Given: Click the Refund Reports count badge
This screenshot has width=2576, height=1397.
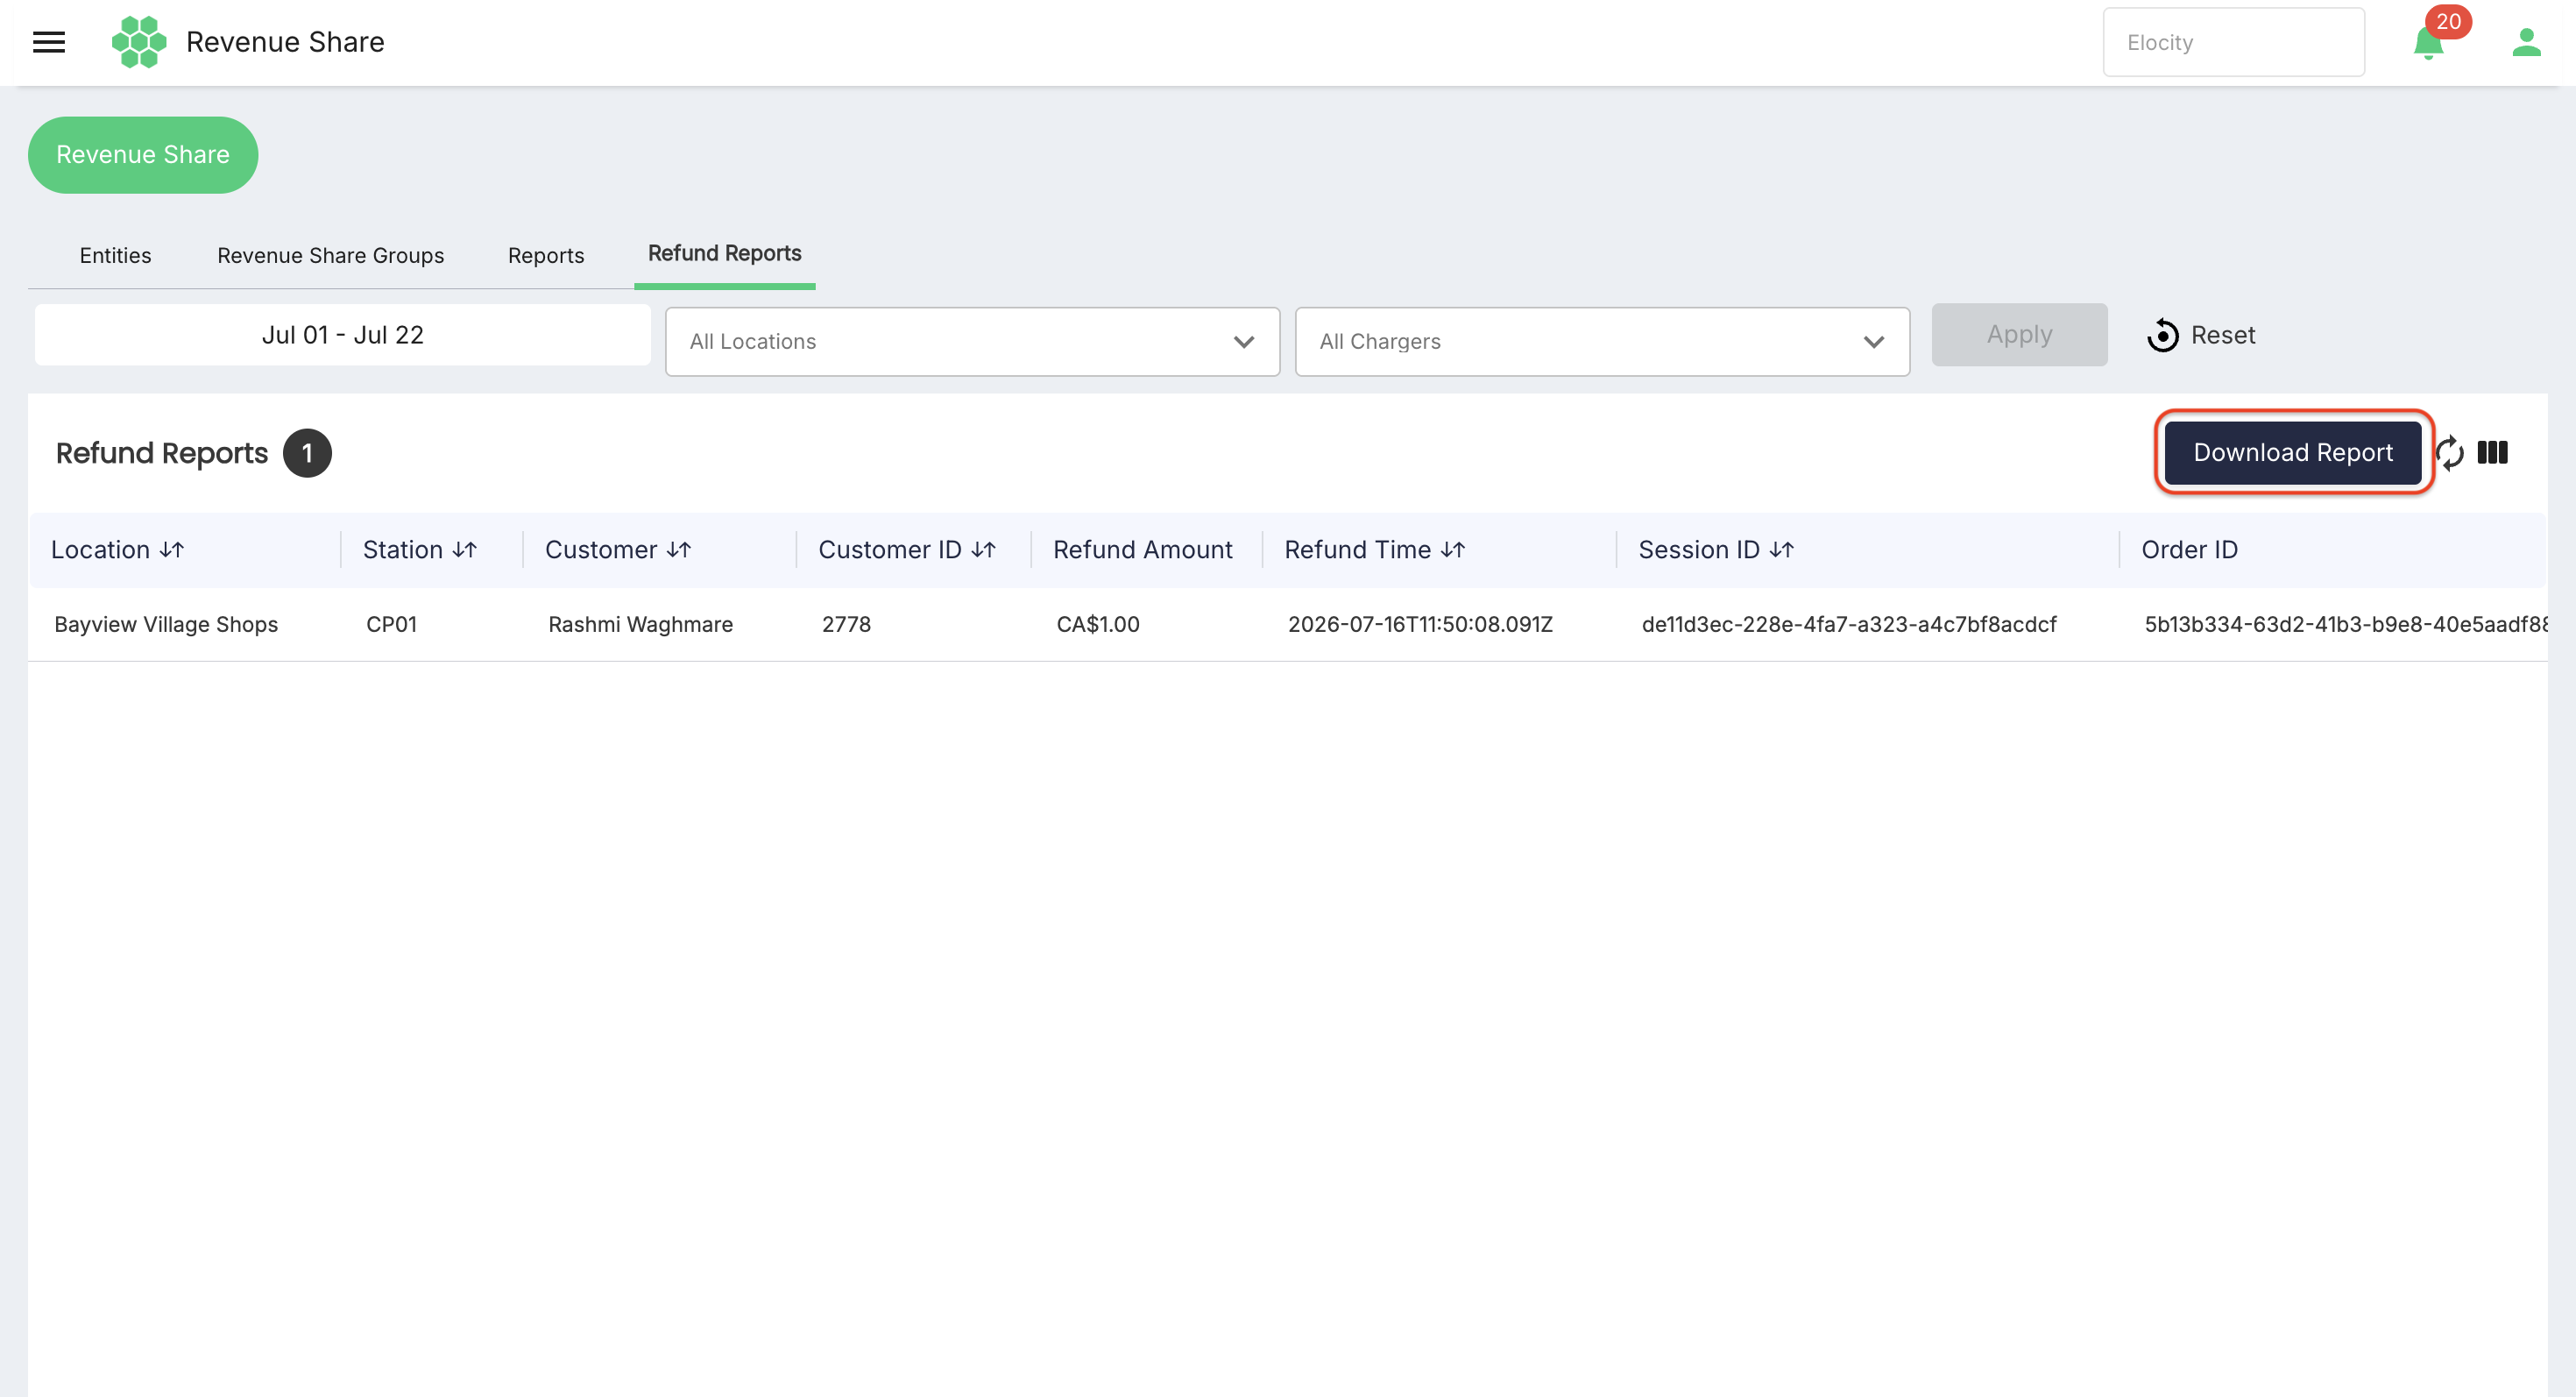Looking at the screenshot, I should (x=307, y=454).
